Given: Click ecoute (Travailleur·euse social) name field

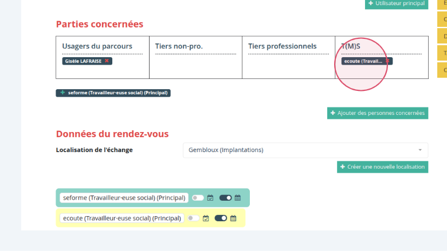Looking at the screenshot, I should [x=121, y=218].
